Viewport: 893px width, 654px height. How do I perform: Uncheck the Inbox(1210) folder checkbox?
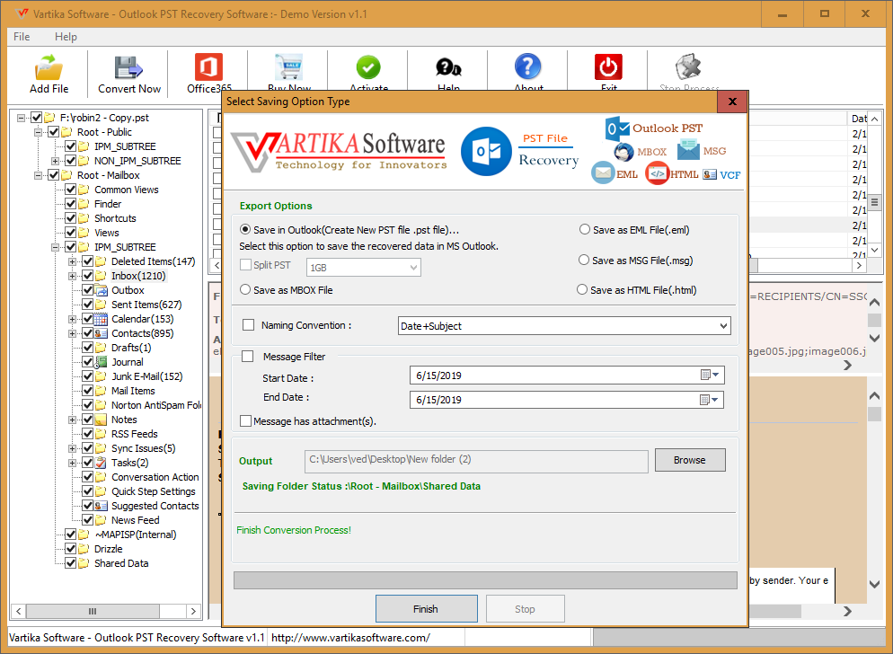click(x=88, y=276)
